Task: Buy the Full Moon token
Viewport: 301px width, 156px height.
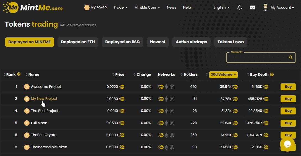Action: point(288,123)
